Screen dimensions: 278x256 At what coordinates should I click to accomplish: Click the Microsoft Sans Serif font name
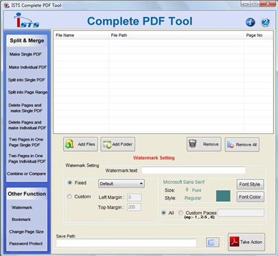click(184, 182)
